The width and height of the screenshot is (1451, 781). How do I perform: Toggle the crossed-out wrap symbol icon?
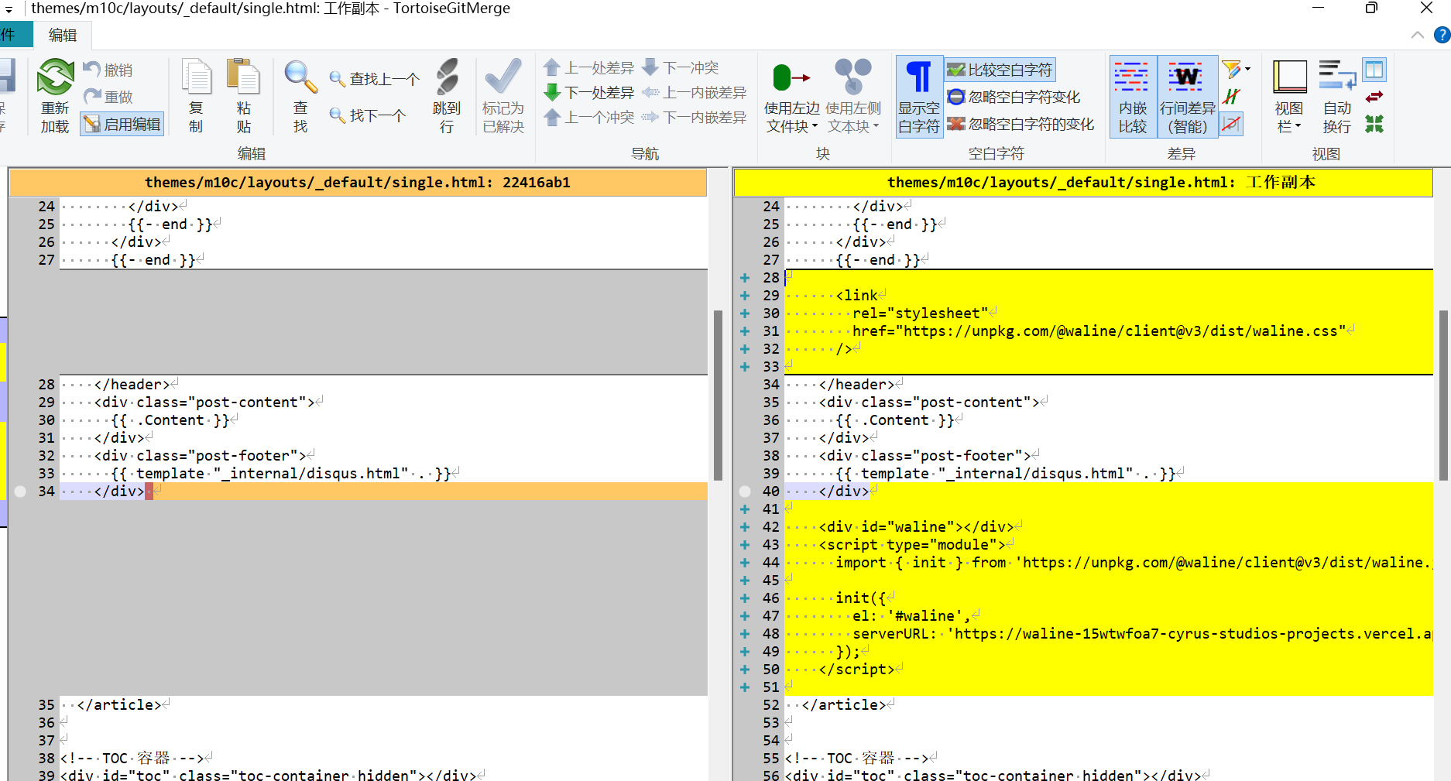click(x=1231, y=124)
